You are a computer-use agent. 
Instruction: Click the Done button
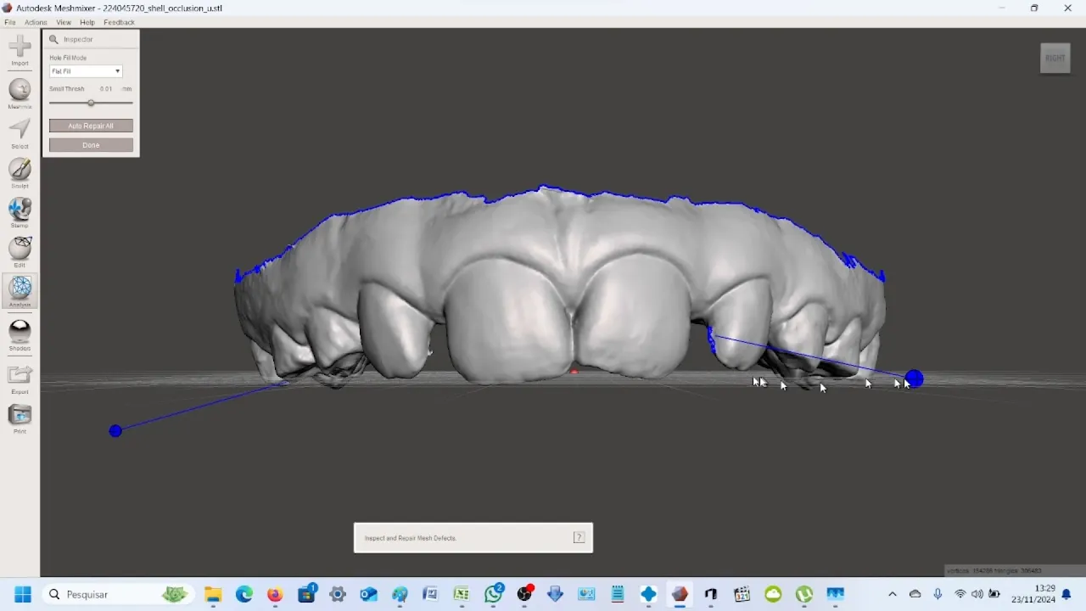pos(91,145)
